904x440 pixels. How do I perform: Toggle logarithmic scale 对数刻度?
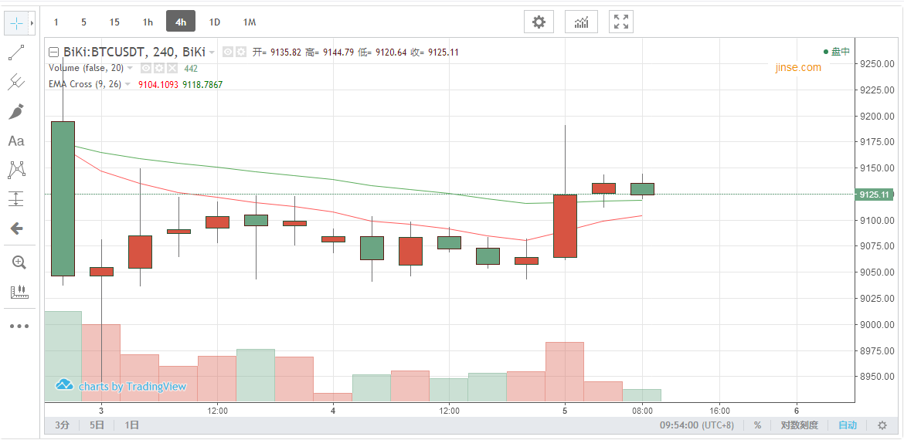coord(799,425)
